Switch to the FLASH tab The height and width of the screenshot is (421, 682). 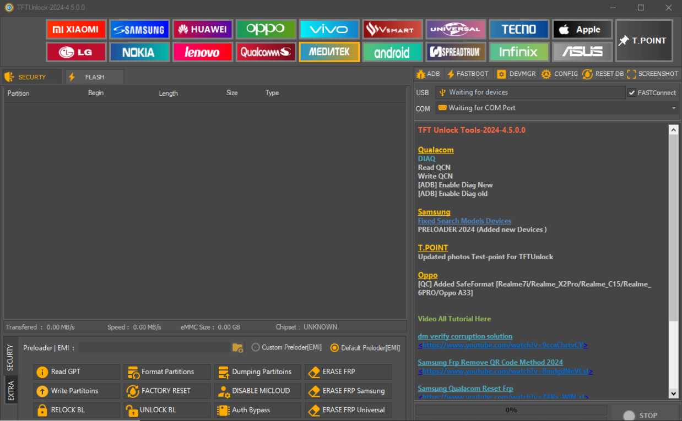(94, 76)
